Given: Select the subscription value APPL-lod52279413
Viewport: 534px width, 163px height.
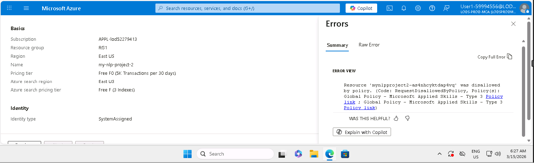Looking at the screenshot, I should (118, 39).
